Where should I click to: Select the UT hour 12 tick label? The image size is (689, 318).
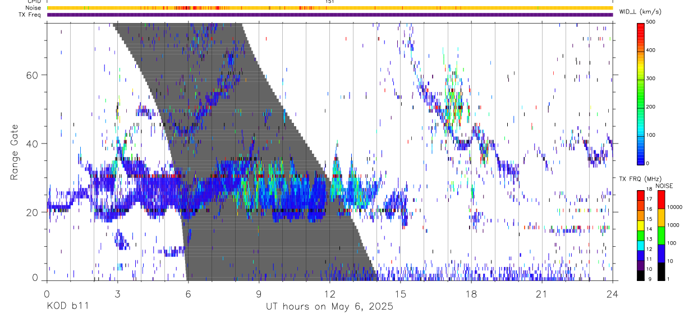pos(329,294)
